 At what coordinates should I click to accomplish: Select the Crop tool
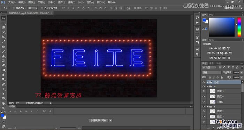pos(3,37)
